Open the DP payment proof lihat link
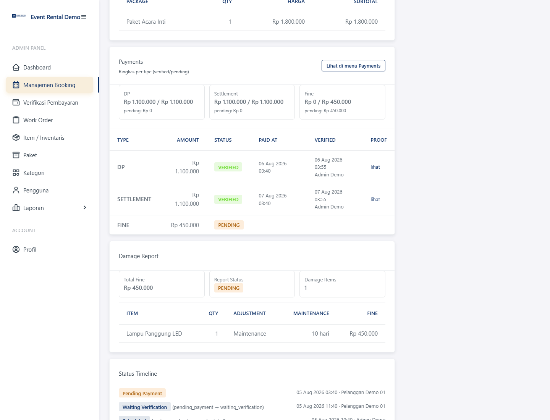Viewport: 550px width, 420px height. pos(375,167)
